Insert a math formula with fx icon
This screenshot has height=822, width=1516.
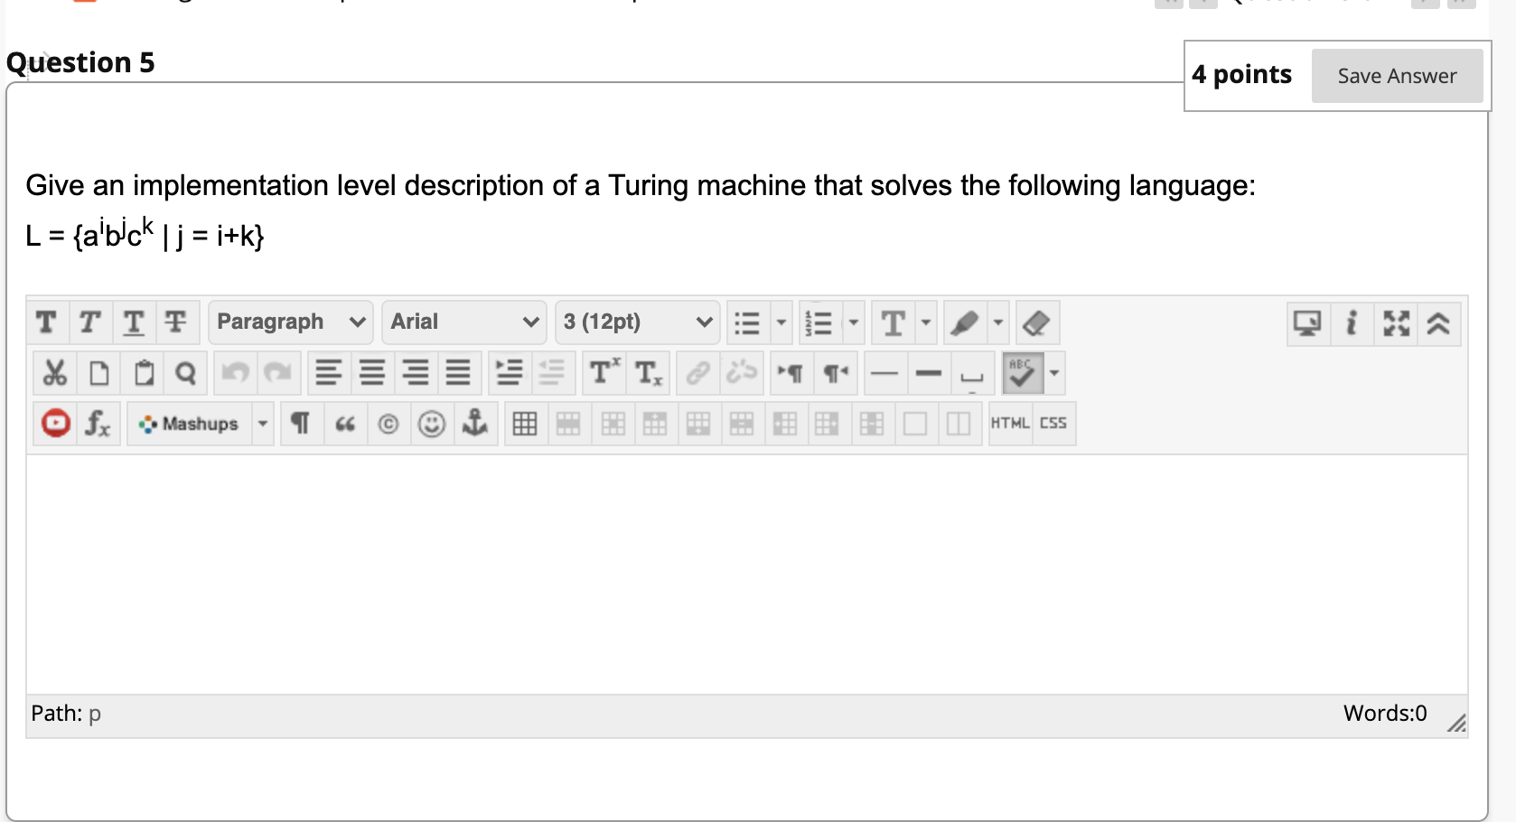98,423
